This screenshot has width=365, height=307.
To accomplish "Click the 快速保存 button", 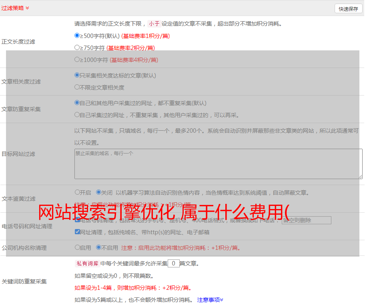I will point(348,9).
